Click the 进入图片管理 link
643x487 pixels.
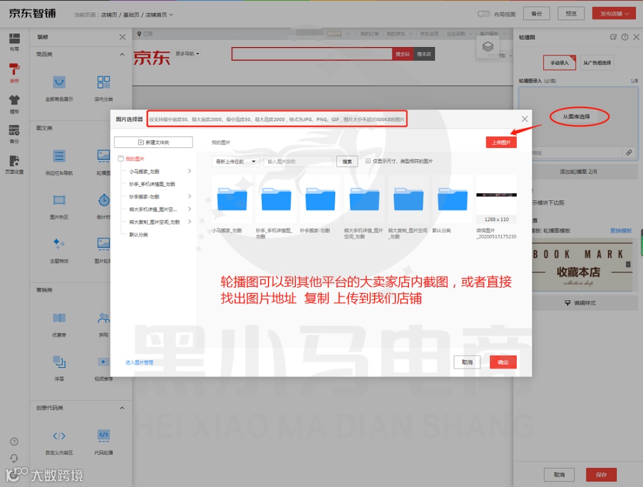[x=139, y=363]
